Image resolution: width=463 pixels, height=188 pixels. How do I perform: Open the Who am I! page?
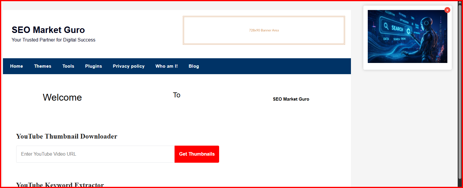[x=167, y=66]
